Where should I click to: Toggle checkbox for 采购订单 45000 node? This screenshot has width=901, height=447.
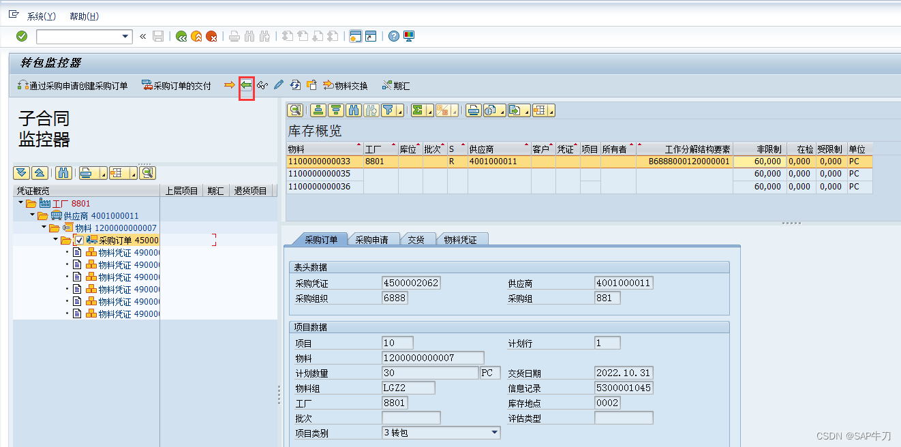(79, 241)
